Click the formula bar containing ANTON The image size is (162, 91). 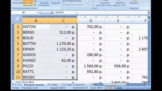[x=101, y=12]
